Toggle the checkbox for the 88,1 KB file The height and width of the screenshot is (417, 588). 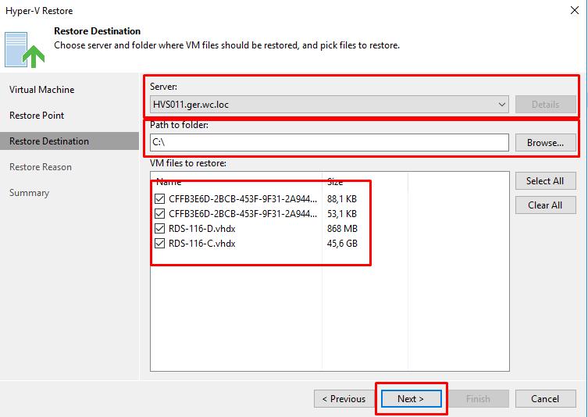[x=160, y=199]
